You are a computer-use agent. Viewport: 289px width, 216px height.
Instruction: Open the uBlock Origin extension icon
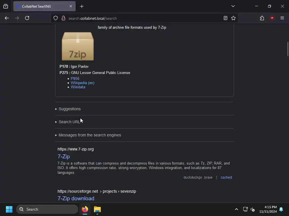click(x=272, y=18)
